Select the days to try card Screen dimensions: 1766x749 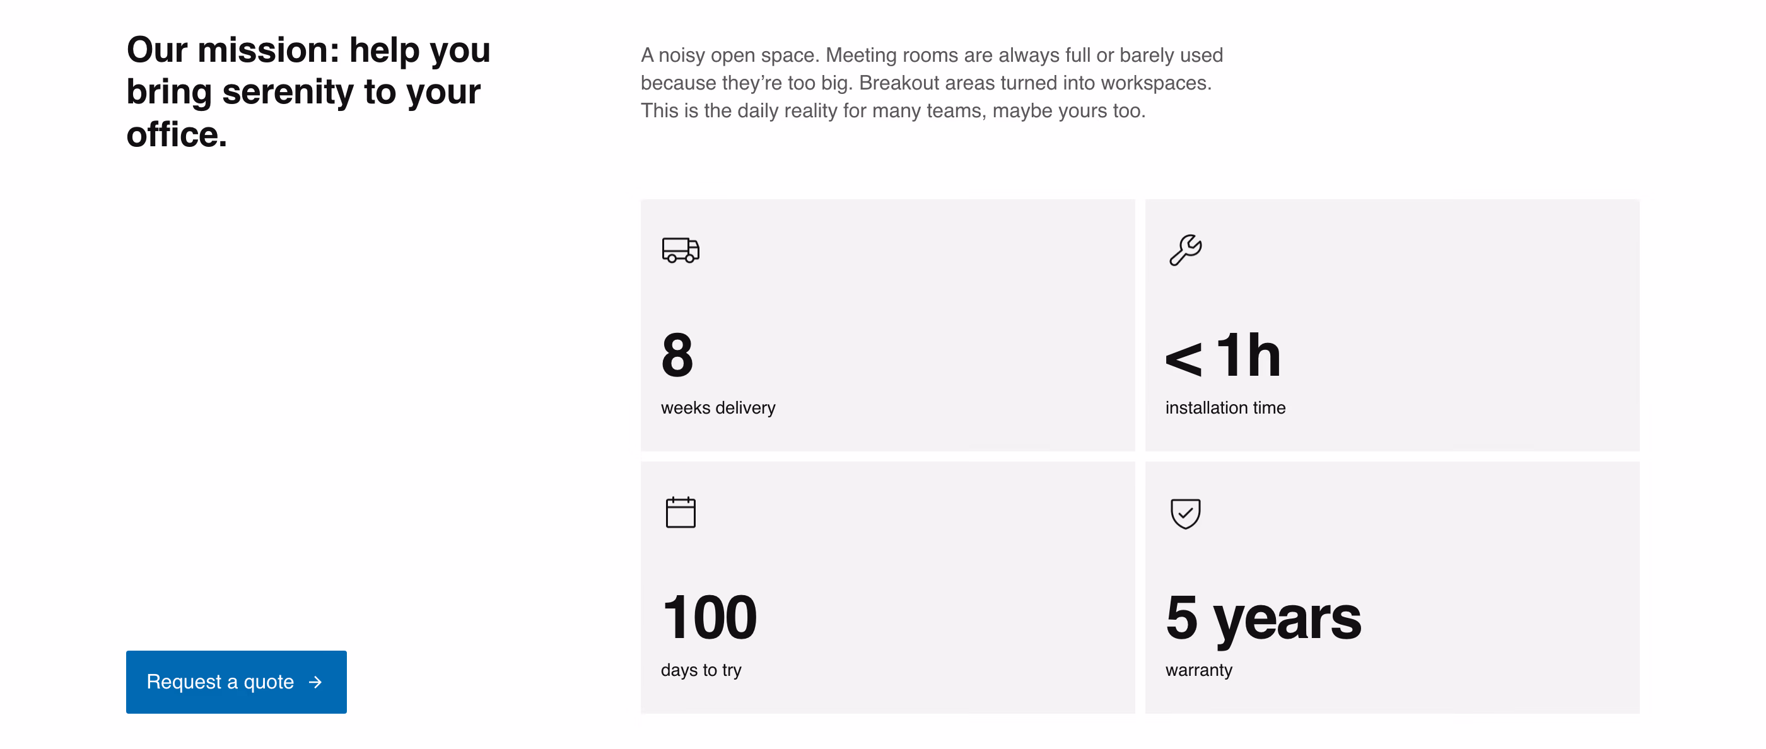pos(888,587)
